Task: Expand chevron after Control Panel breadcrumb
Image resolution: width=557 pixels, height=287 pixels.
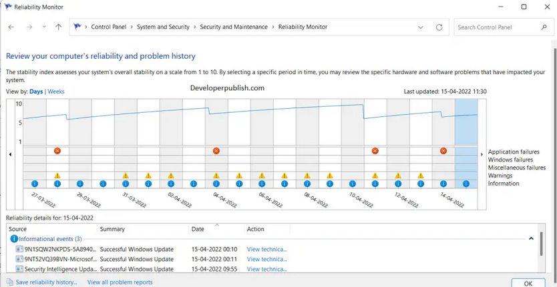Action: click(132, 27)
